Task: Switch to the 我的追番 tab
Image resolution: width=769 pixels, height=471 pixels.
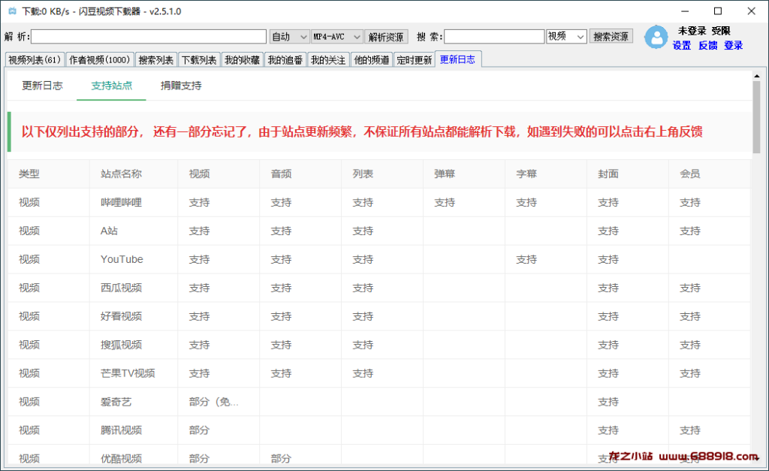Action: [285, 60]
